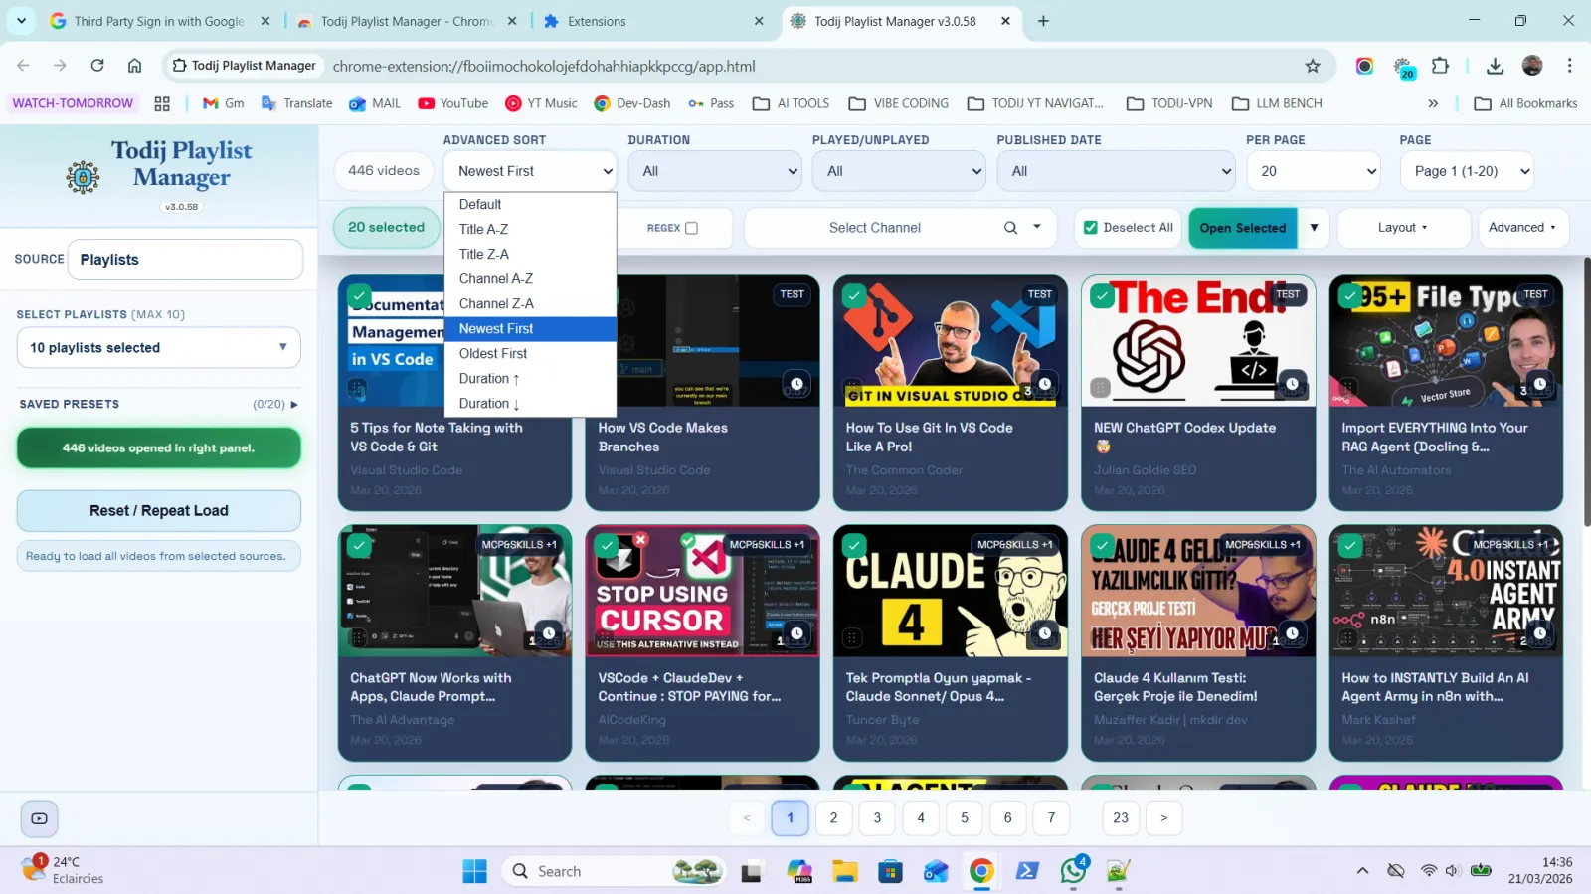The image size is (1591, 894).
Task: Deselect the ChatGPT Now Works with Apps checkbox
Action: point(359,545)
